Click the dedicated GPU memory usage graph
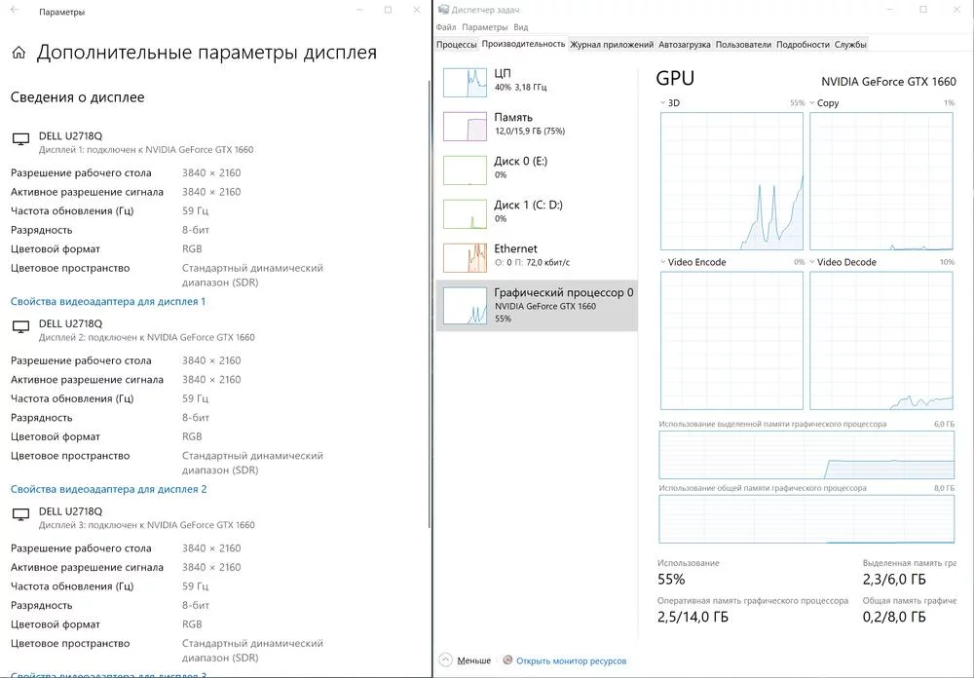The image size is (974, 678). pos(806,455)
